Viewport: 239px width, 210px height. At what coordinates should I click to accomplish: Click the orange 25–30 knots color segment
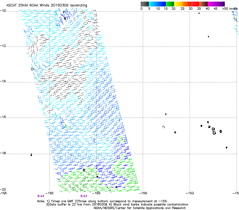pos(187,4)
